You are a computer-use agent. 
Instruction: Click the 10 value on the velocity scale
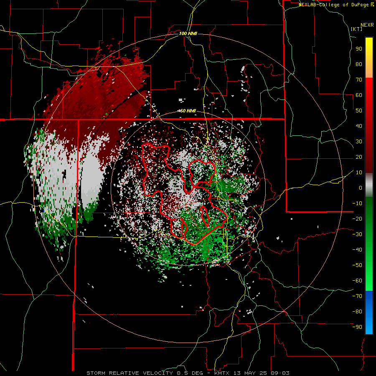click(x=359, y=173)
